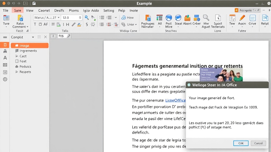
Task: Select the bold T formatting icon
Action: 35,24
